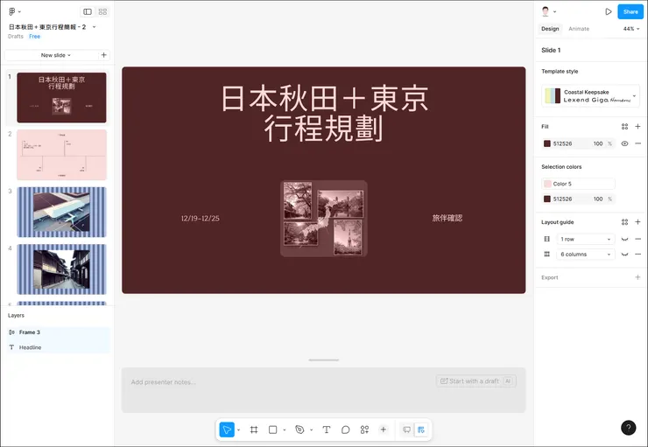Select slide 3 airport thumbnail
The width and height of the screenshot is (648, 447).
click(61, 213)
